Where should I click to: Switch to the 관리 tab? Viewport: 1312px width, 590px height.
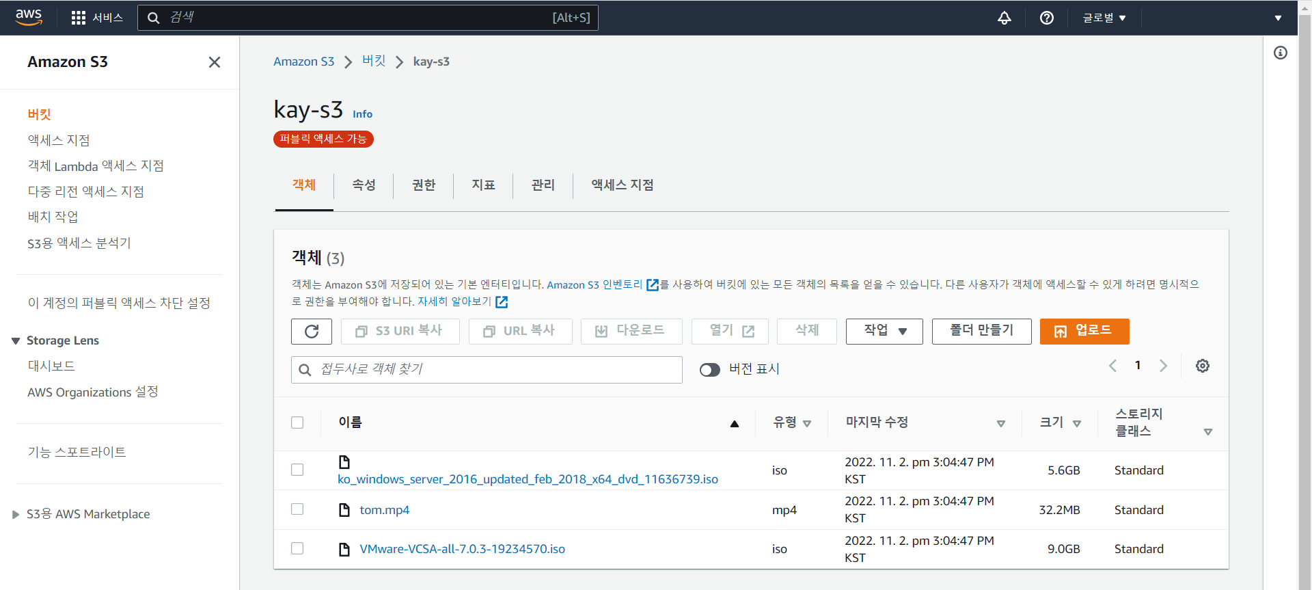(543, 185)
